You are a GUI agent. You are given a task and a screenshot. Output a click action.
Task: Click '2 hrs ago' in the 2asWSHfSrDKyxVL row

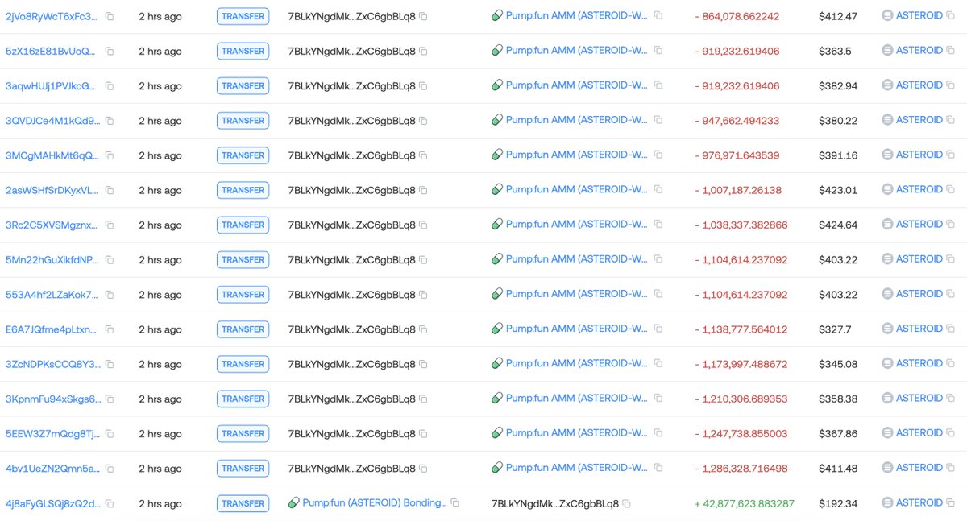click(160, 191)
